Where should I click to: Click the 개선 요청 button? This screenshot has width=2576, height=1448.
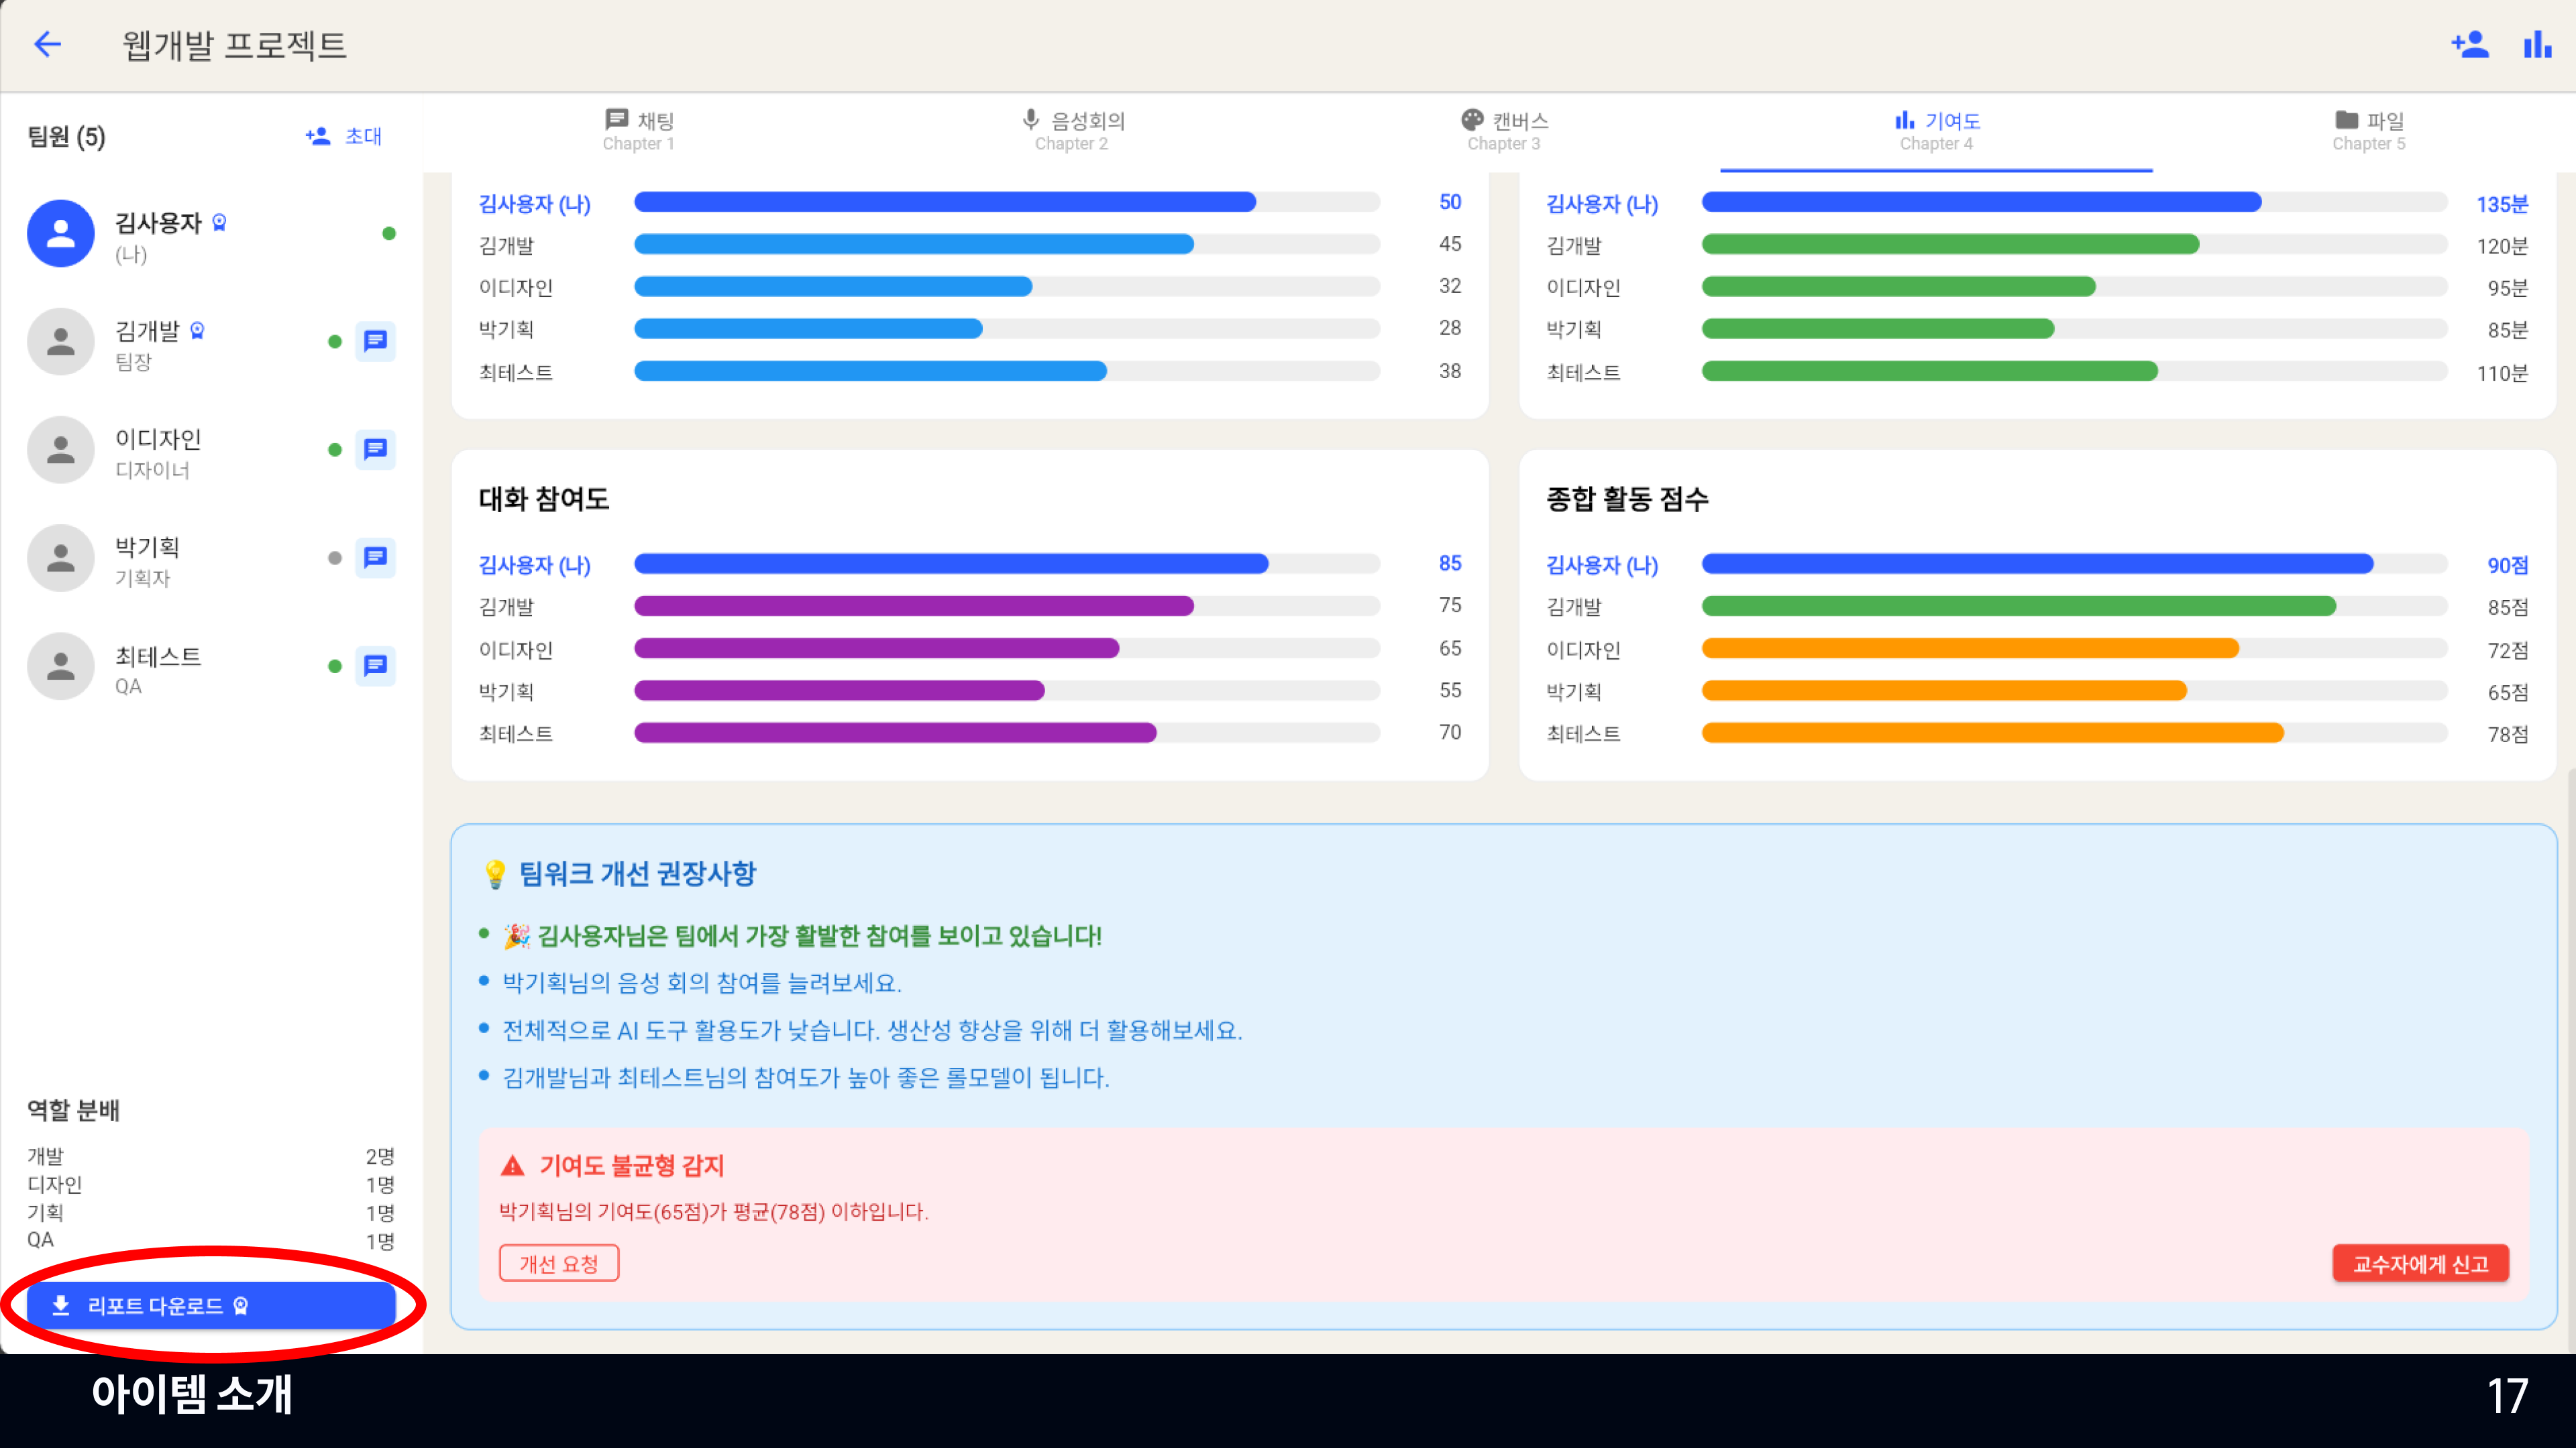click(559, 1263)
